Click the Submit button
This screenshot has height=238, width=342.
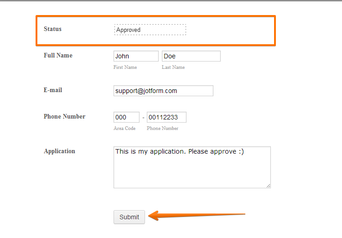pos(129,217)
